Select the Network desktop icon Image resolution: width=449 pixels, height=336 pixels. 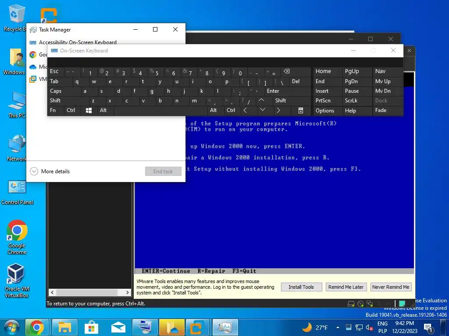[17, 148]
